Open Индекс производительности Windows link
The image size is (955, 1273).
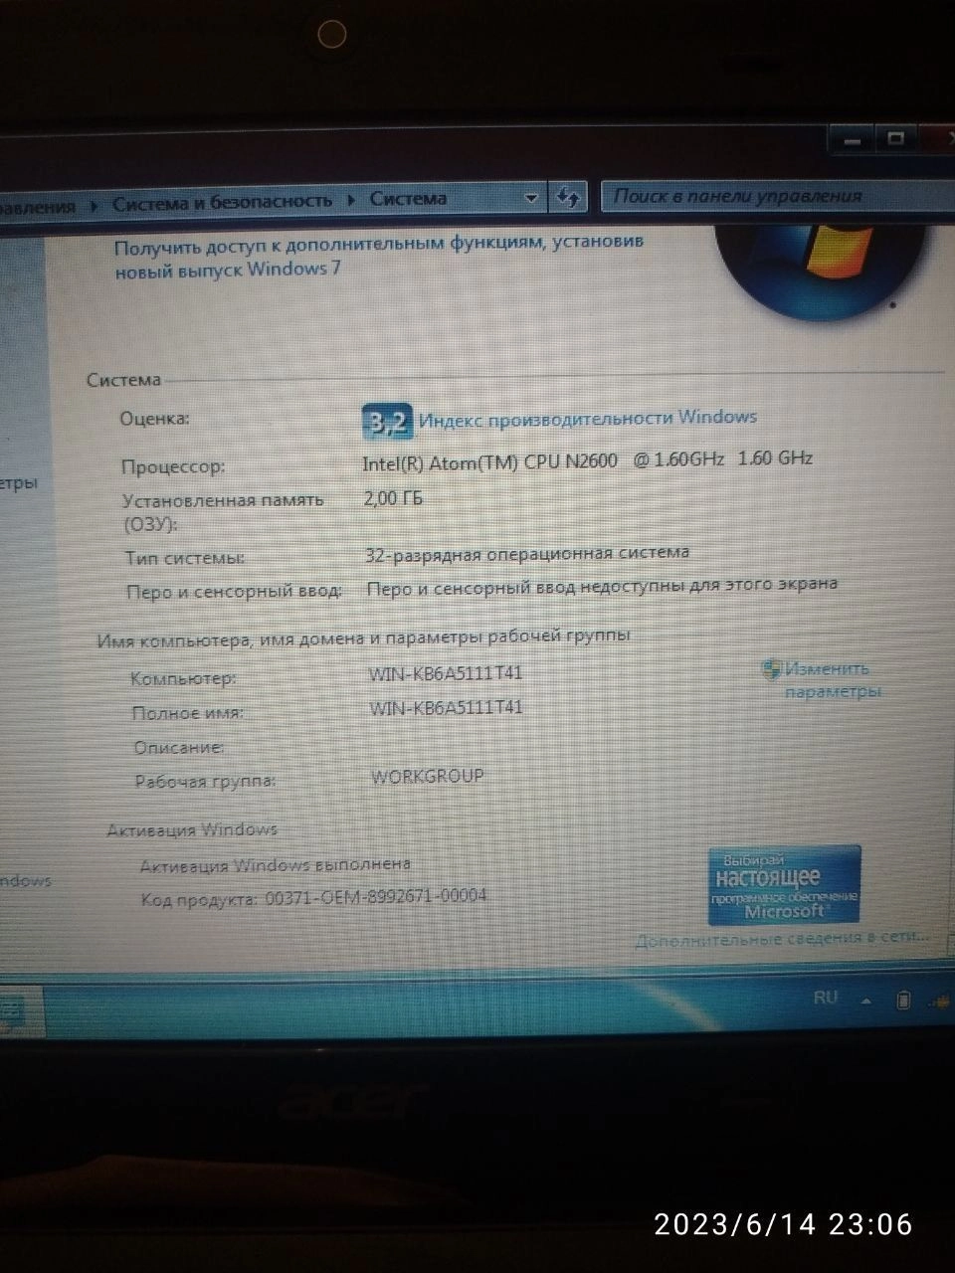pyautogui.click(x=588, y=419)
